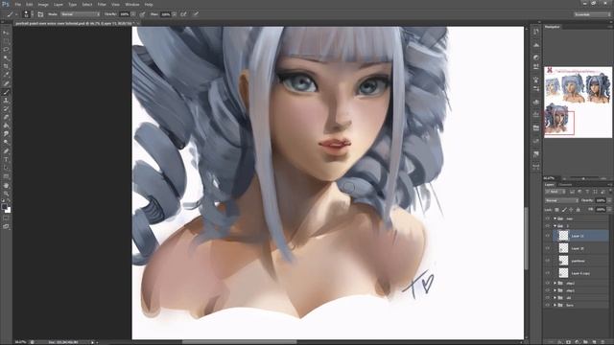Click the foreground color swatch
The height and width of the screenshot is (345, 614).
coord(4,206)
